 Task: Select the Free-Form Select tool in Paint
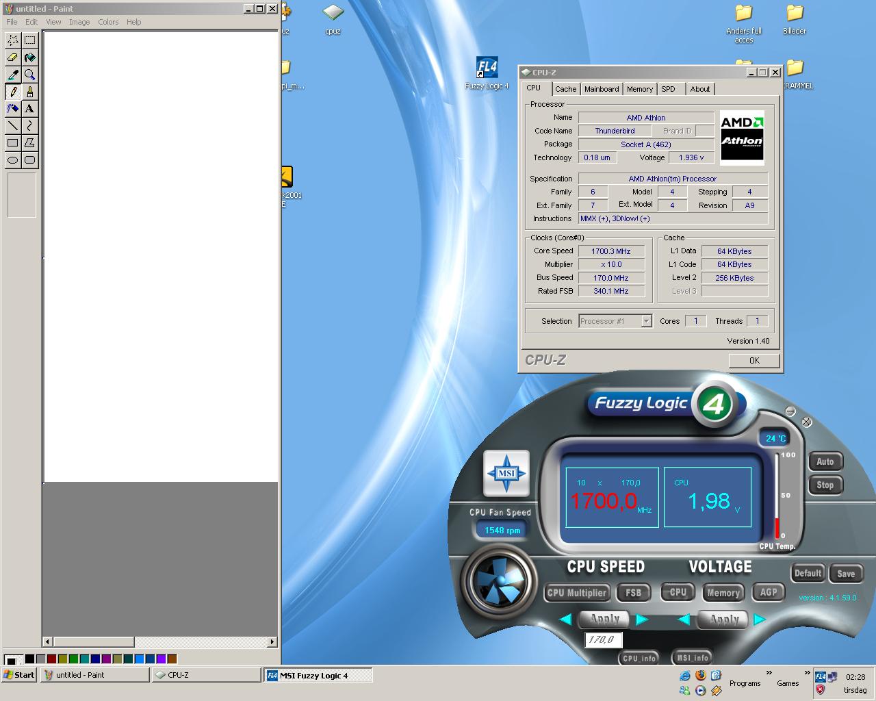coord(12,40)
